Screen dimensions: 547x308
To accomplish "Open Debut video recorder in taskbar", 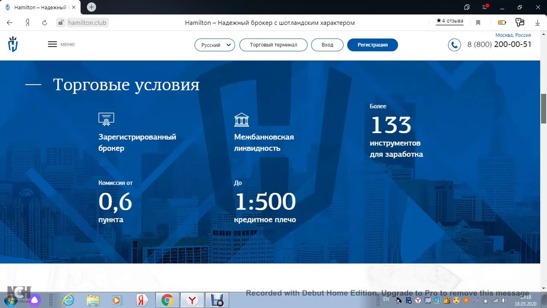I will point(217,300).
